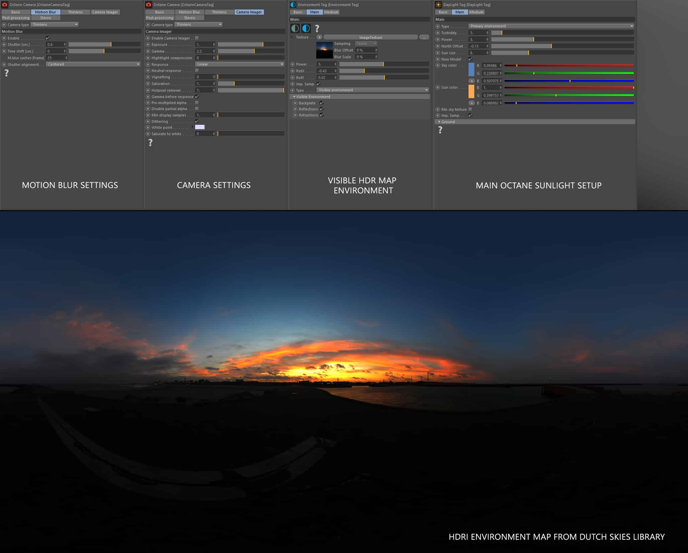Click the keyframe dot next to Backplate
The image size is (688, 553).
click(x=295, y=103)
